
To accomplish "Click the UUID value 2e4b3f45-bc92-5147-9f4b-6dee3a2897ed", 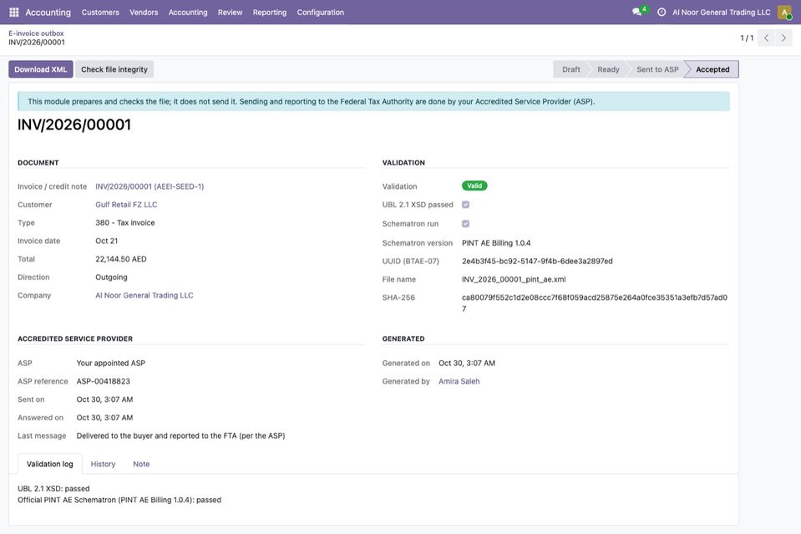I will pos(537,261).
